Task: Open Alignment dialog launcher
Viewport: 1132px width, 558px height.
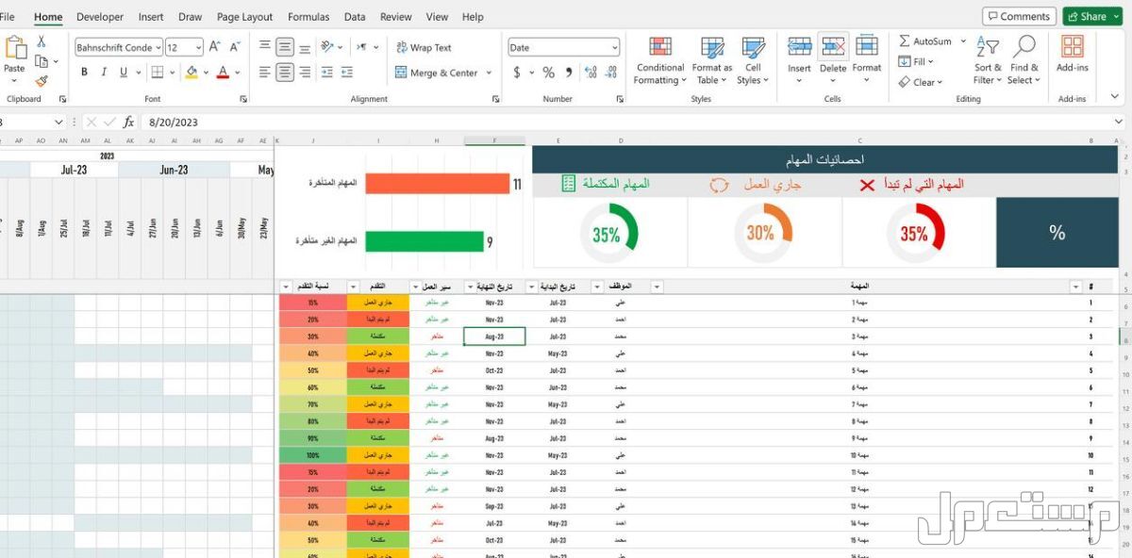Action: tap(495, 99)
